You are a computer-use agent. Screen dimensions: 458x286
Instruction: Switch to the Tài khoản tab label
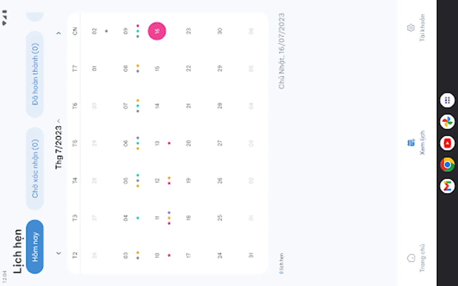pos(422,28)
